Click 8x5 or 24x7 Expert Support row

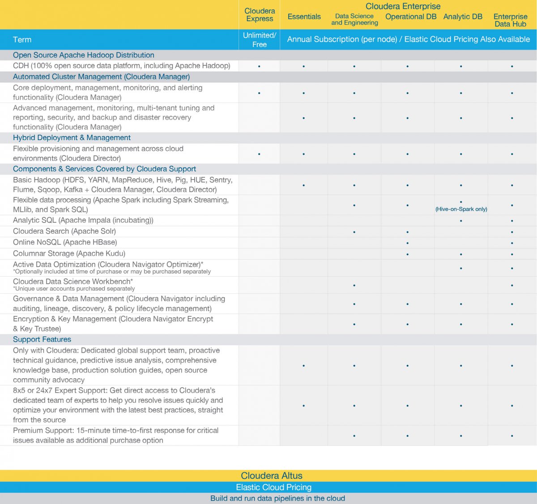pyautogui.click(x=118, y=405)
